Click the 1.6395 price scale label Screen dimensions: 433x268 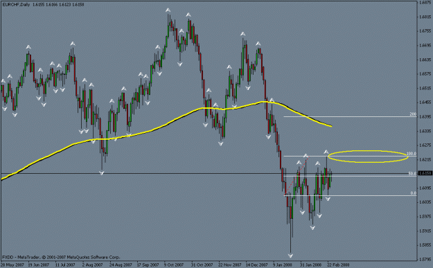(425, 117)
